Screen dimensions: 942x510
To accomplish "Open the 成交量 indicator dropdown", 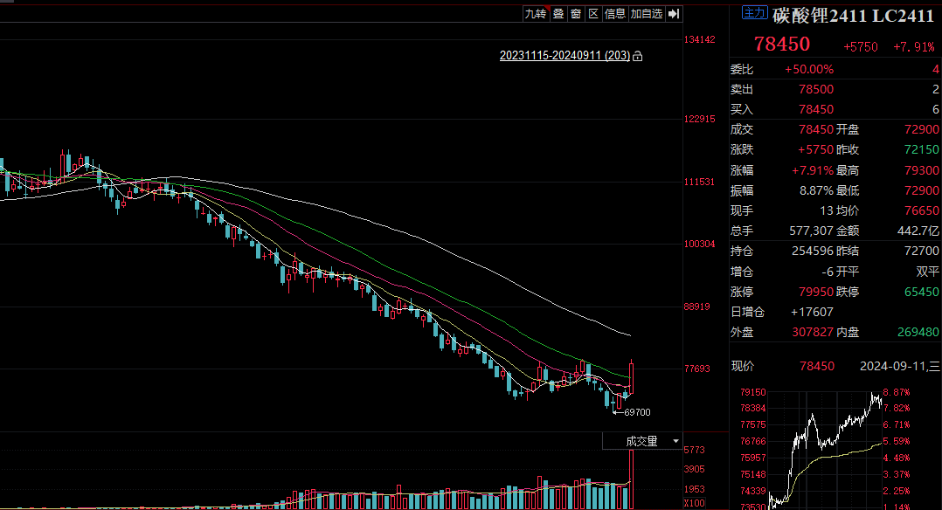I will tap(641, 442).
